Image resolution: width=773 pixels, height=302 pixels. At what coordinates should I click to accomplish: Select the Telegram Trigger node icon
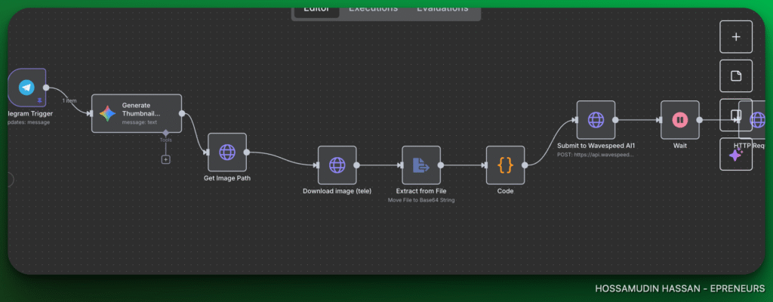click(x=26, y=88)
